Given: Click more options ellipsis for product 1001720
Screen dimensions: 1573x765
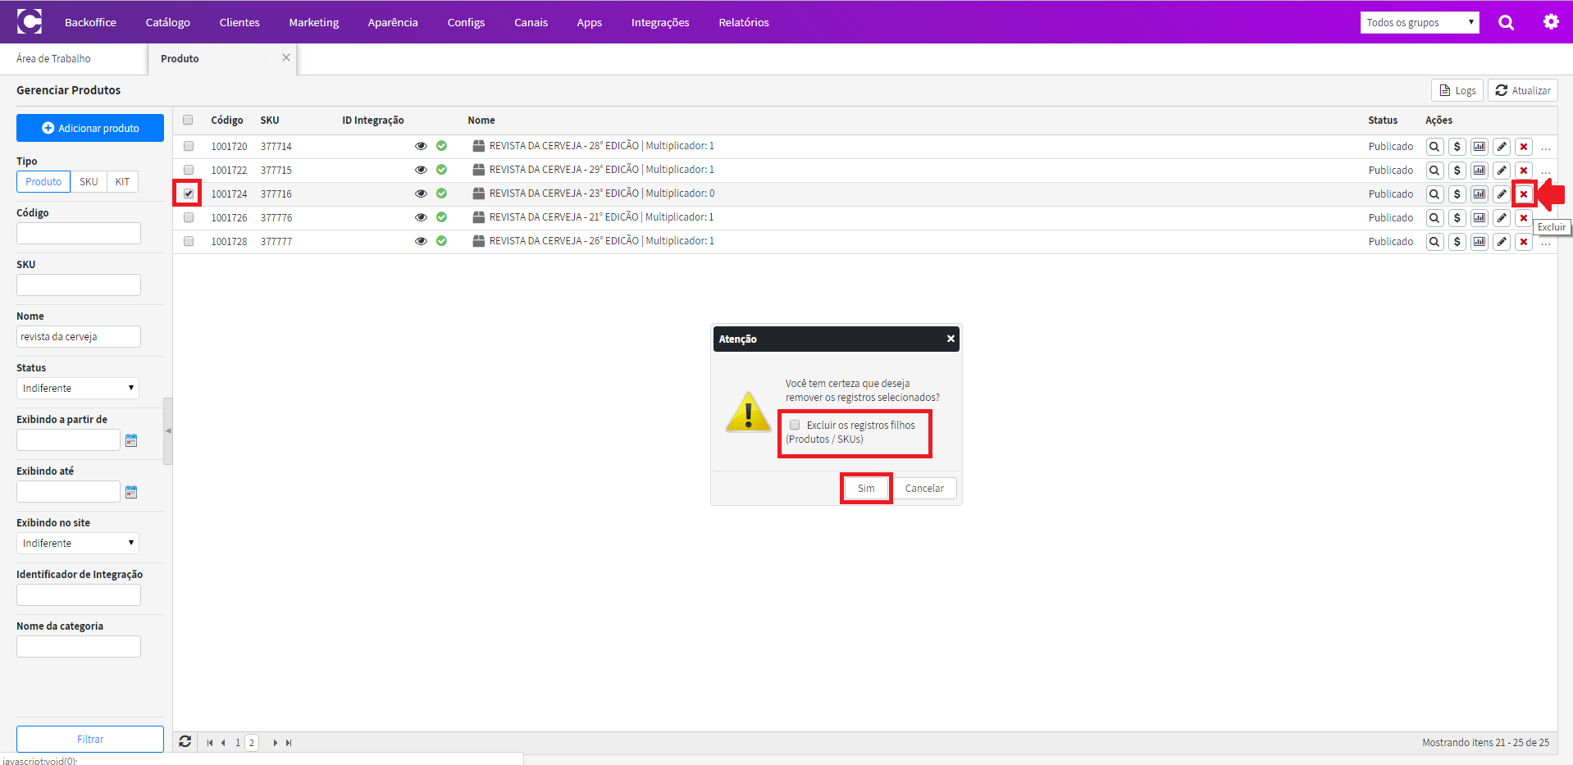Looking at the screenshot, I should pyautogui.click(x=1545, y=148).
